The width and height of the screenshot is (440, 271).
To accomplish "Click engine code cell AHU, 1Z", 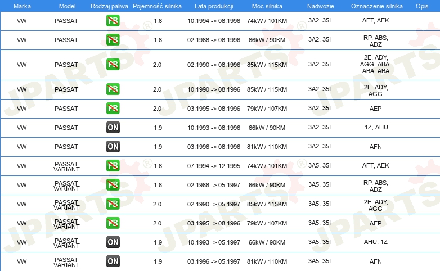I will tap(375, 242).
